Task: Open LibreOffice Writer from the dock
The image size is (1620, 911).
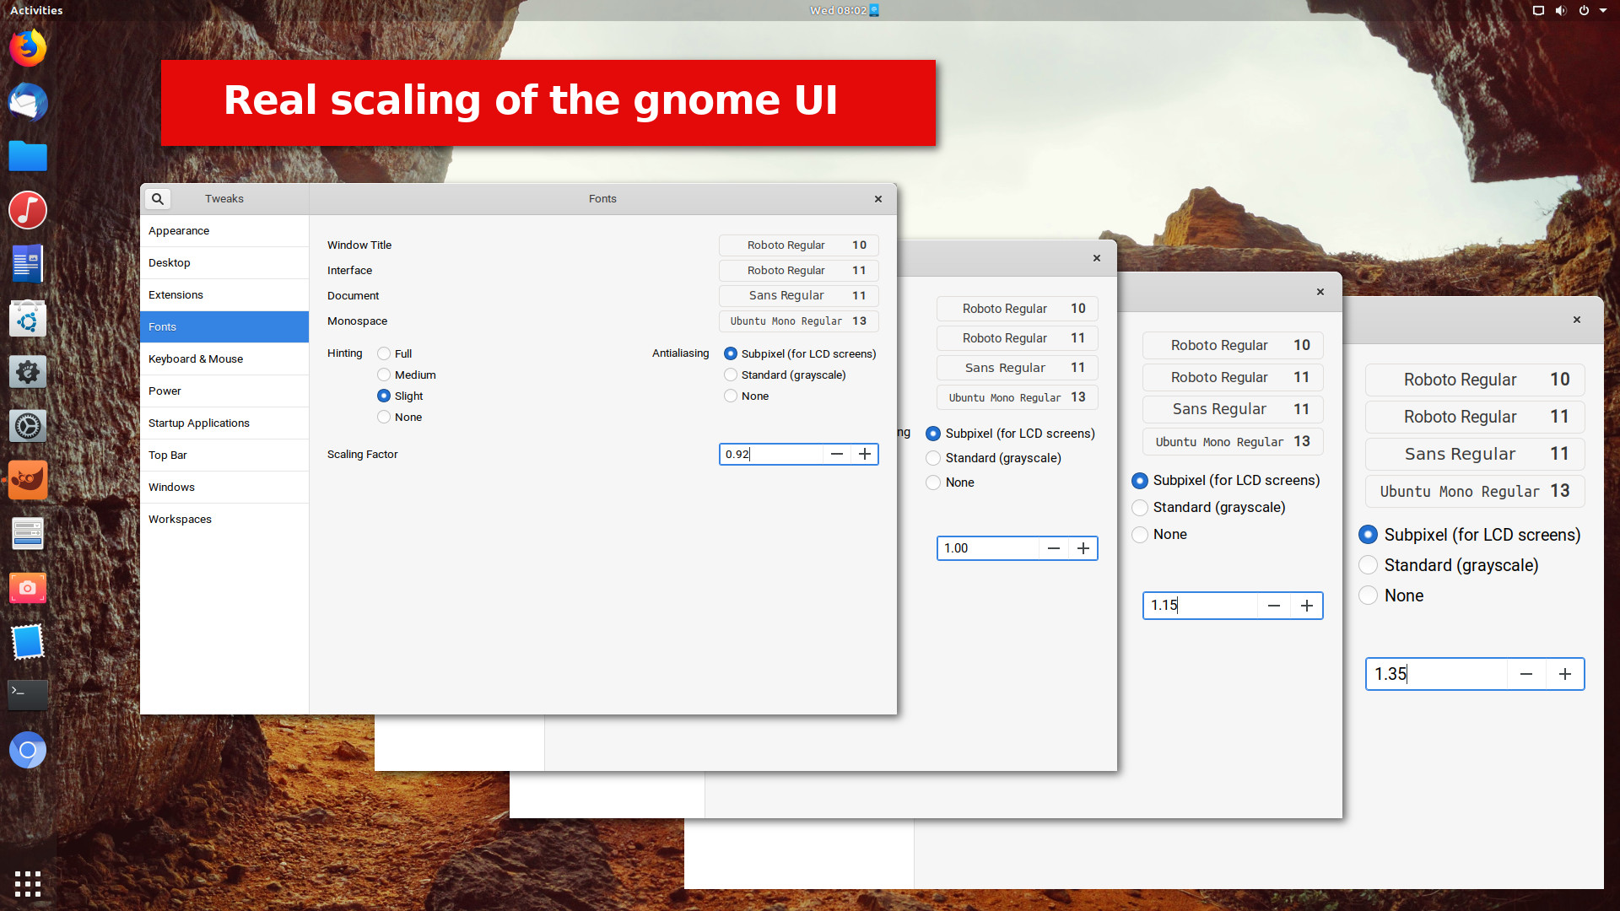Action: click(28, 264)
